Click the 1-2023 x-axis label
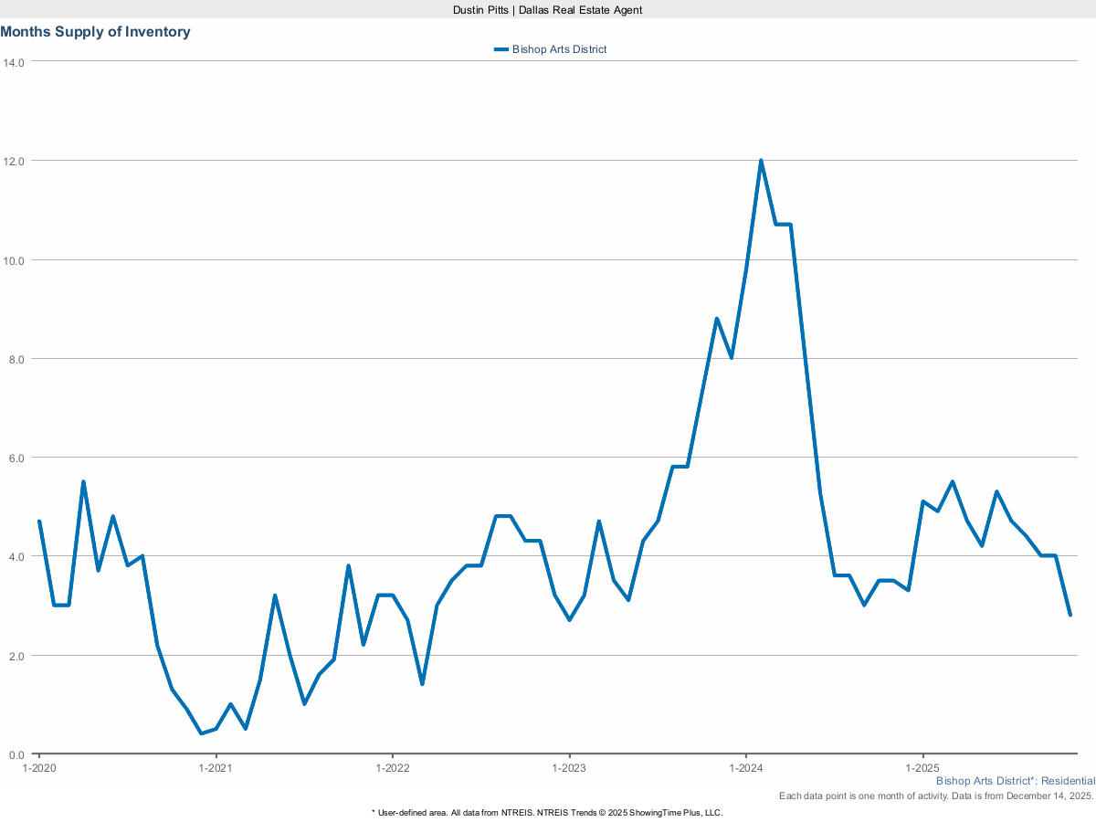This screenshot has height=822, width=1096. (x=569, y=768)
